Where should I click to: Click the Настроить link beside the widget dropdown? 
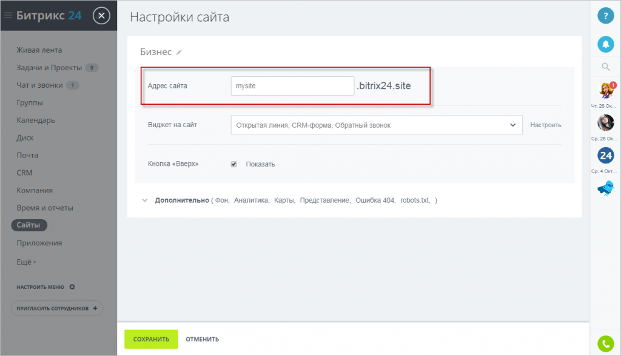(x=546, y=125)
